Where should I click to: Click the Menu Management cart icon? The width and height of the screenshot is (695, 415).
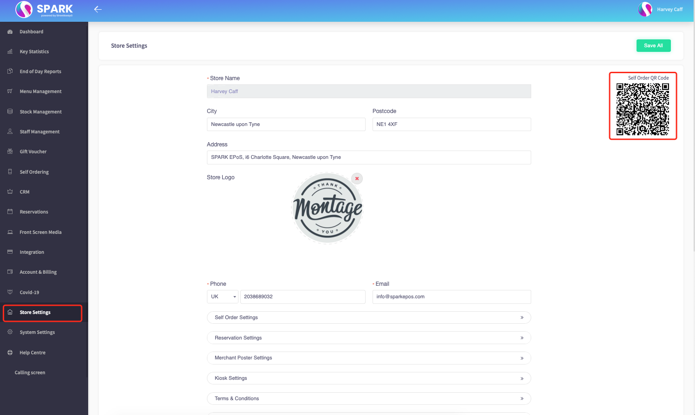pyautogui.click(x=10, y=91)
